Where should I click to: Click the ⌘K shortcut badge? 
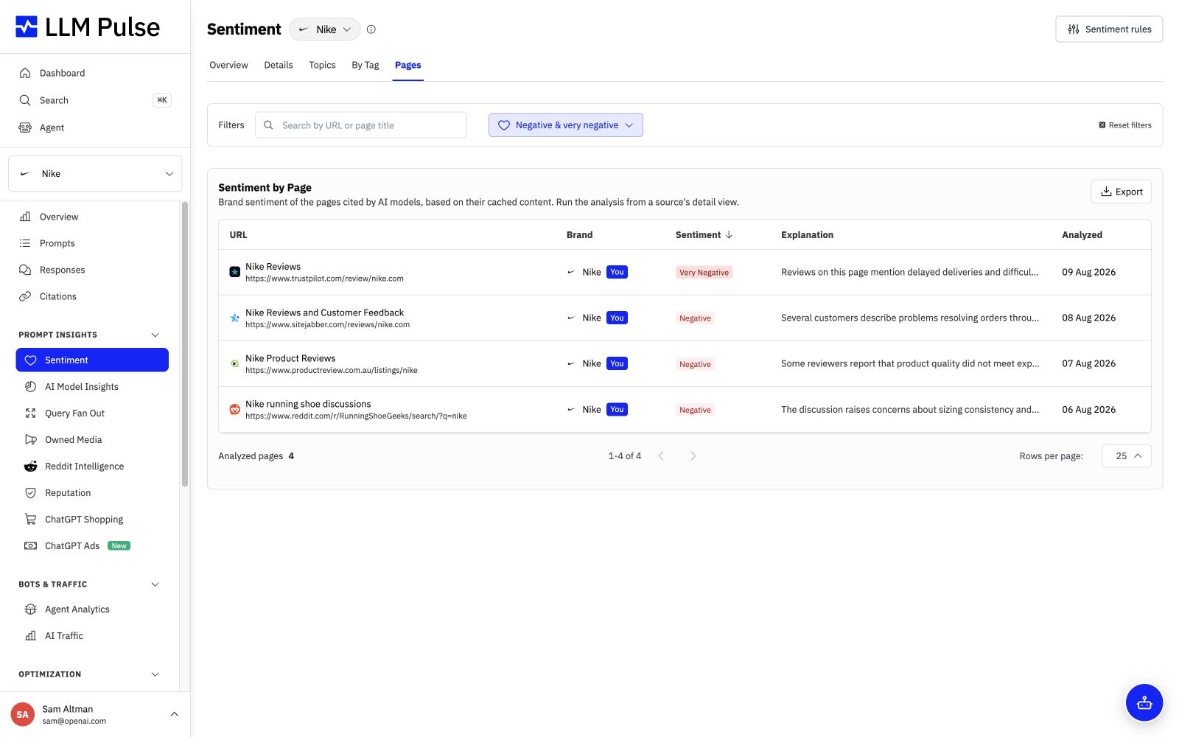click(162, 100)
